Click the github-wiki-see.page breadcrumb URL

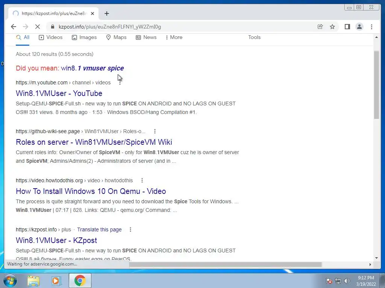(80, 132)
